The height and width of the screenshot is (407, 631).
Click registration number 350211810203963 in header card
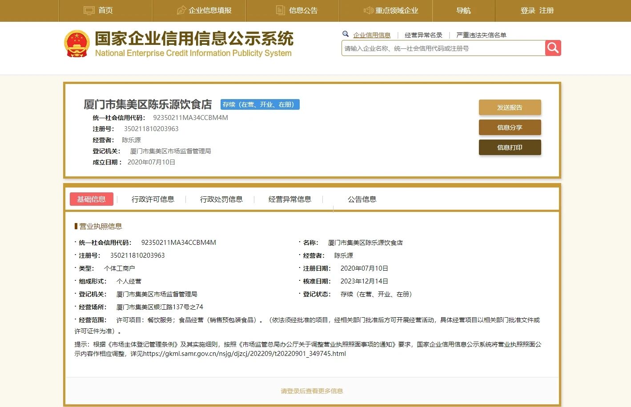[151, 129]
